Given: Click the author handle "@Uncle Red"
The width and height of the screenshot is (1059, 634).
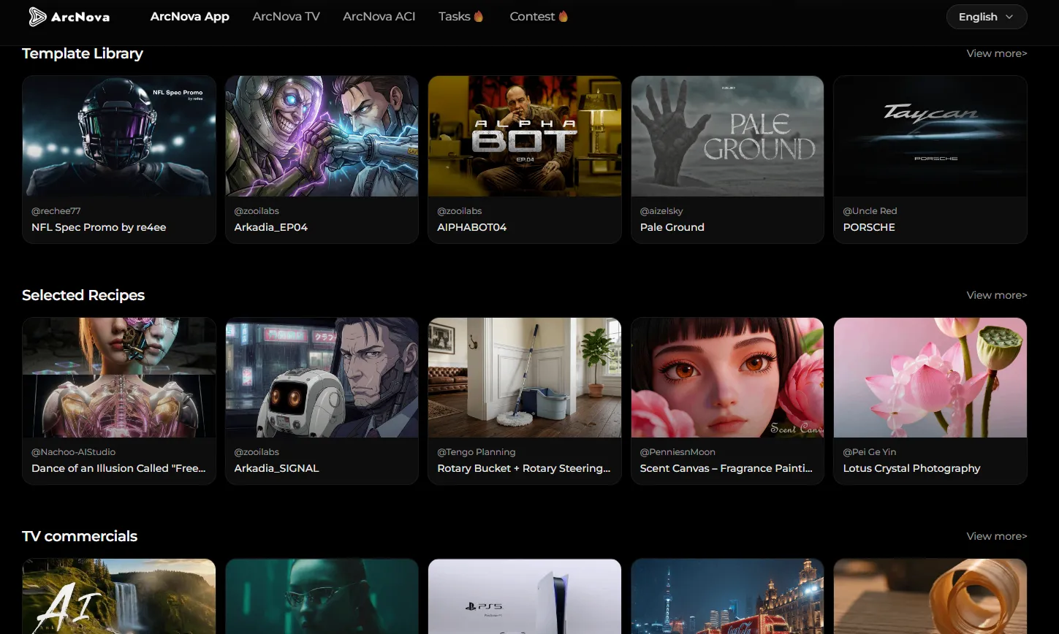Looking at the screenshot, I should (870, 211).
